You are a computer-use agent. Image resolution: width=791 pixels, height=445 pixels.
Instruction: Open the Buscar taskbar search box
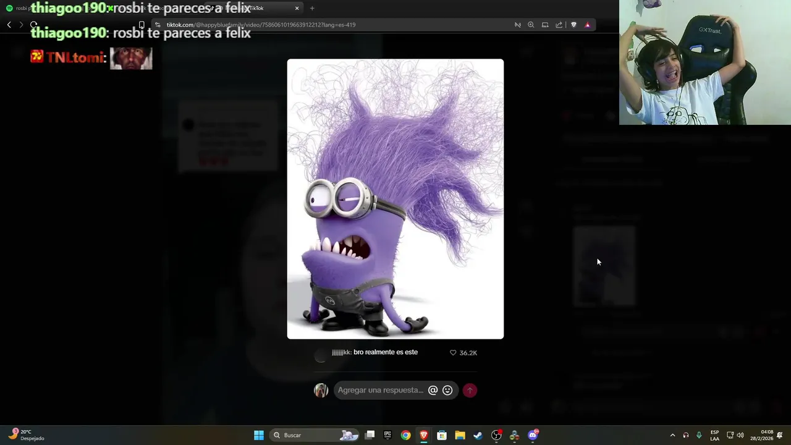coord(315,435)
